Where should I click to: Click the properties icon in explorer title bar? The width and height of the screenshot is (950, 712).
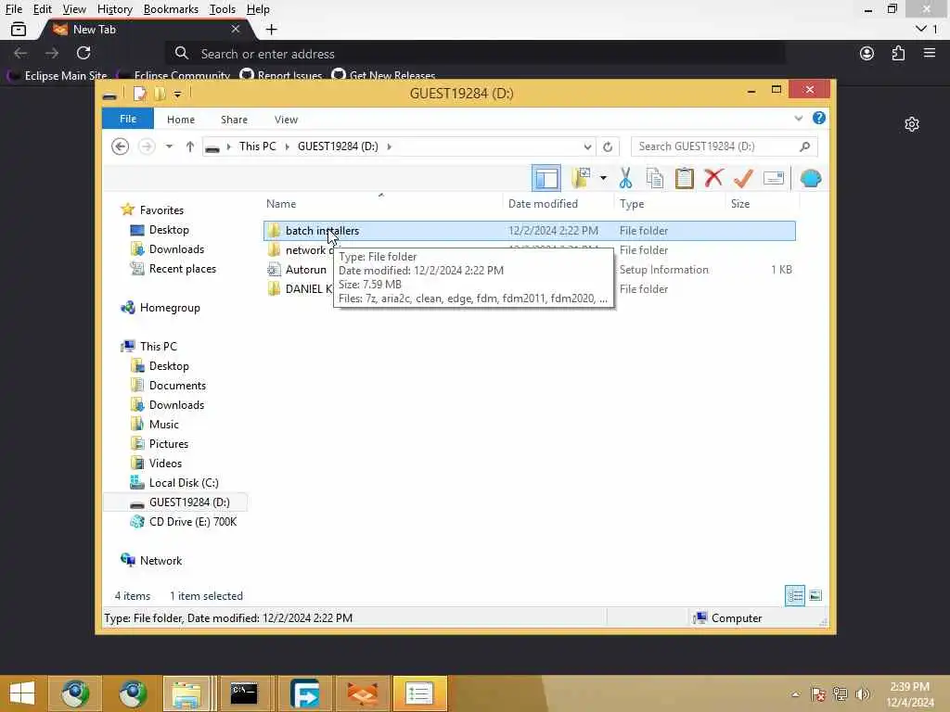[140, 94]
